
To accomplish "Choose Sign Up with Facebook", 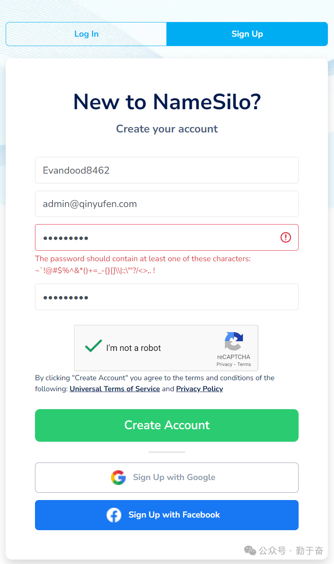I will pos(167,515).
